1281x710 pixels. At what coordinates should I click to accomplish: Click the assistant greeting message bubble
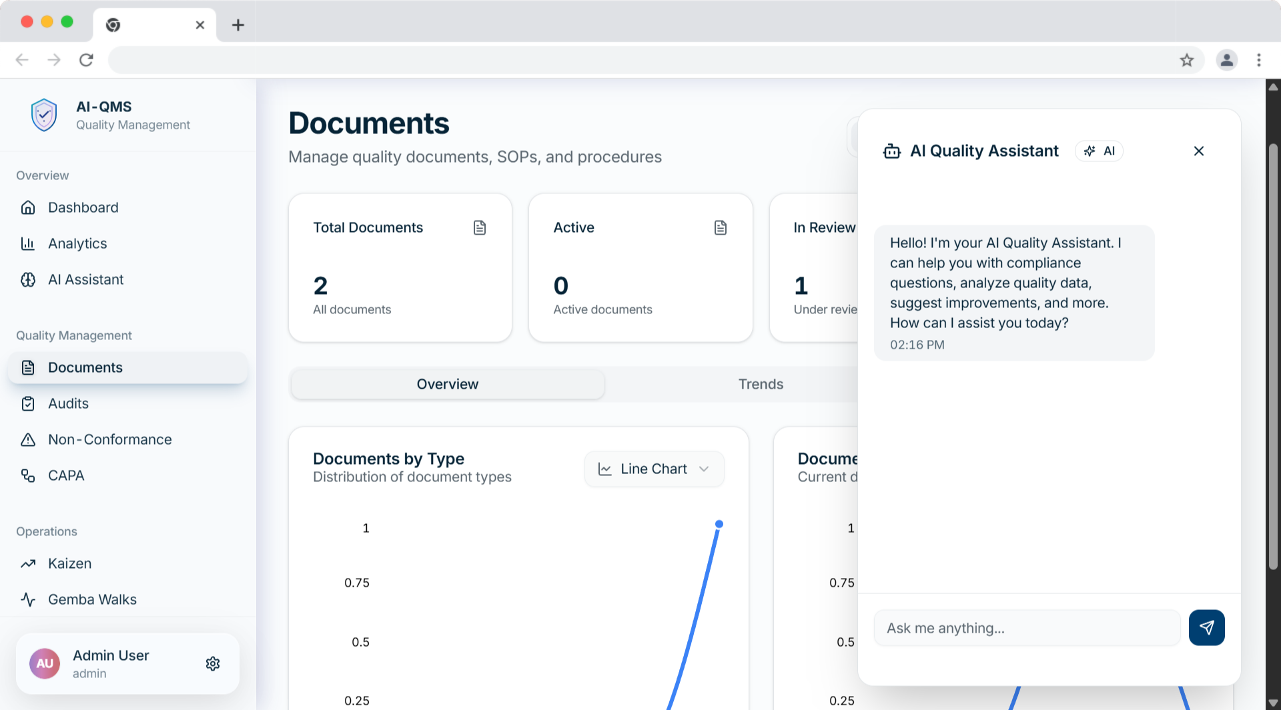coord(1014,293)
